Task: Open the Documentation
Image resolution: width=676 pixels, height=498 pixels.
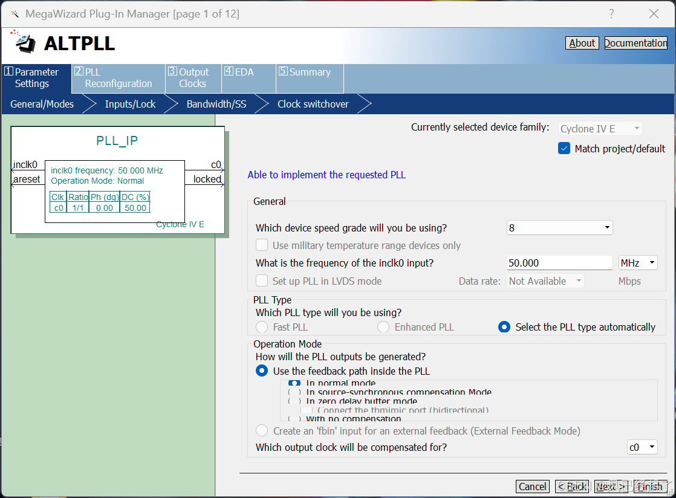Action: coord(635,43)
